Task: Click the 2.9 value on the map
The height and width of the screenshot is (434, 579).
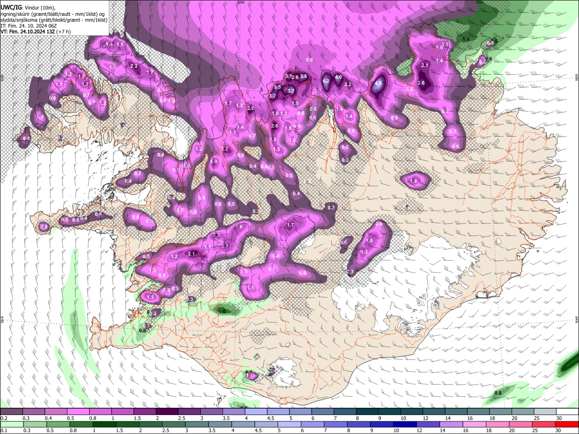Action: tap(251, 108)
